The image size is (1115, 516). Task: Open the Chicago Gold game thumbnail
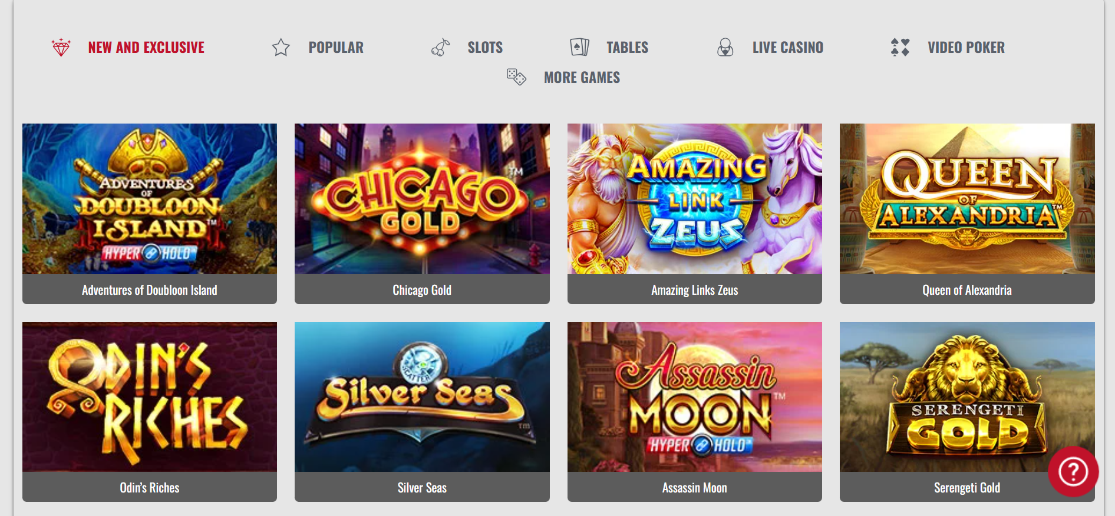click(x=422, y=199)
